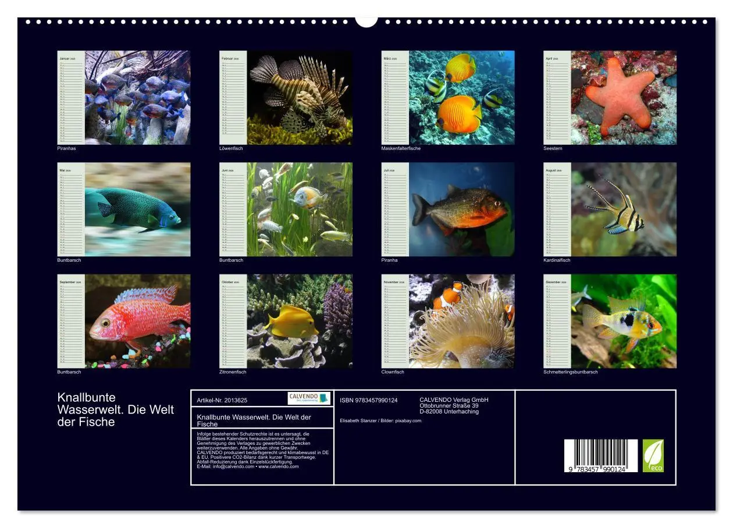733x528 pixels.
Task: Open the Juni green aquarium plants photo
Action: tap(300, 209)
